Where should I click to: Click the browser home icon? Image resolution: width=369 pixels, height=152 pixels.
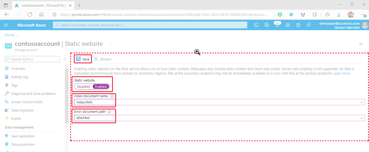click(42, 14)
